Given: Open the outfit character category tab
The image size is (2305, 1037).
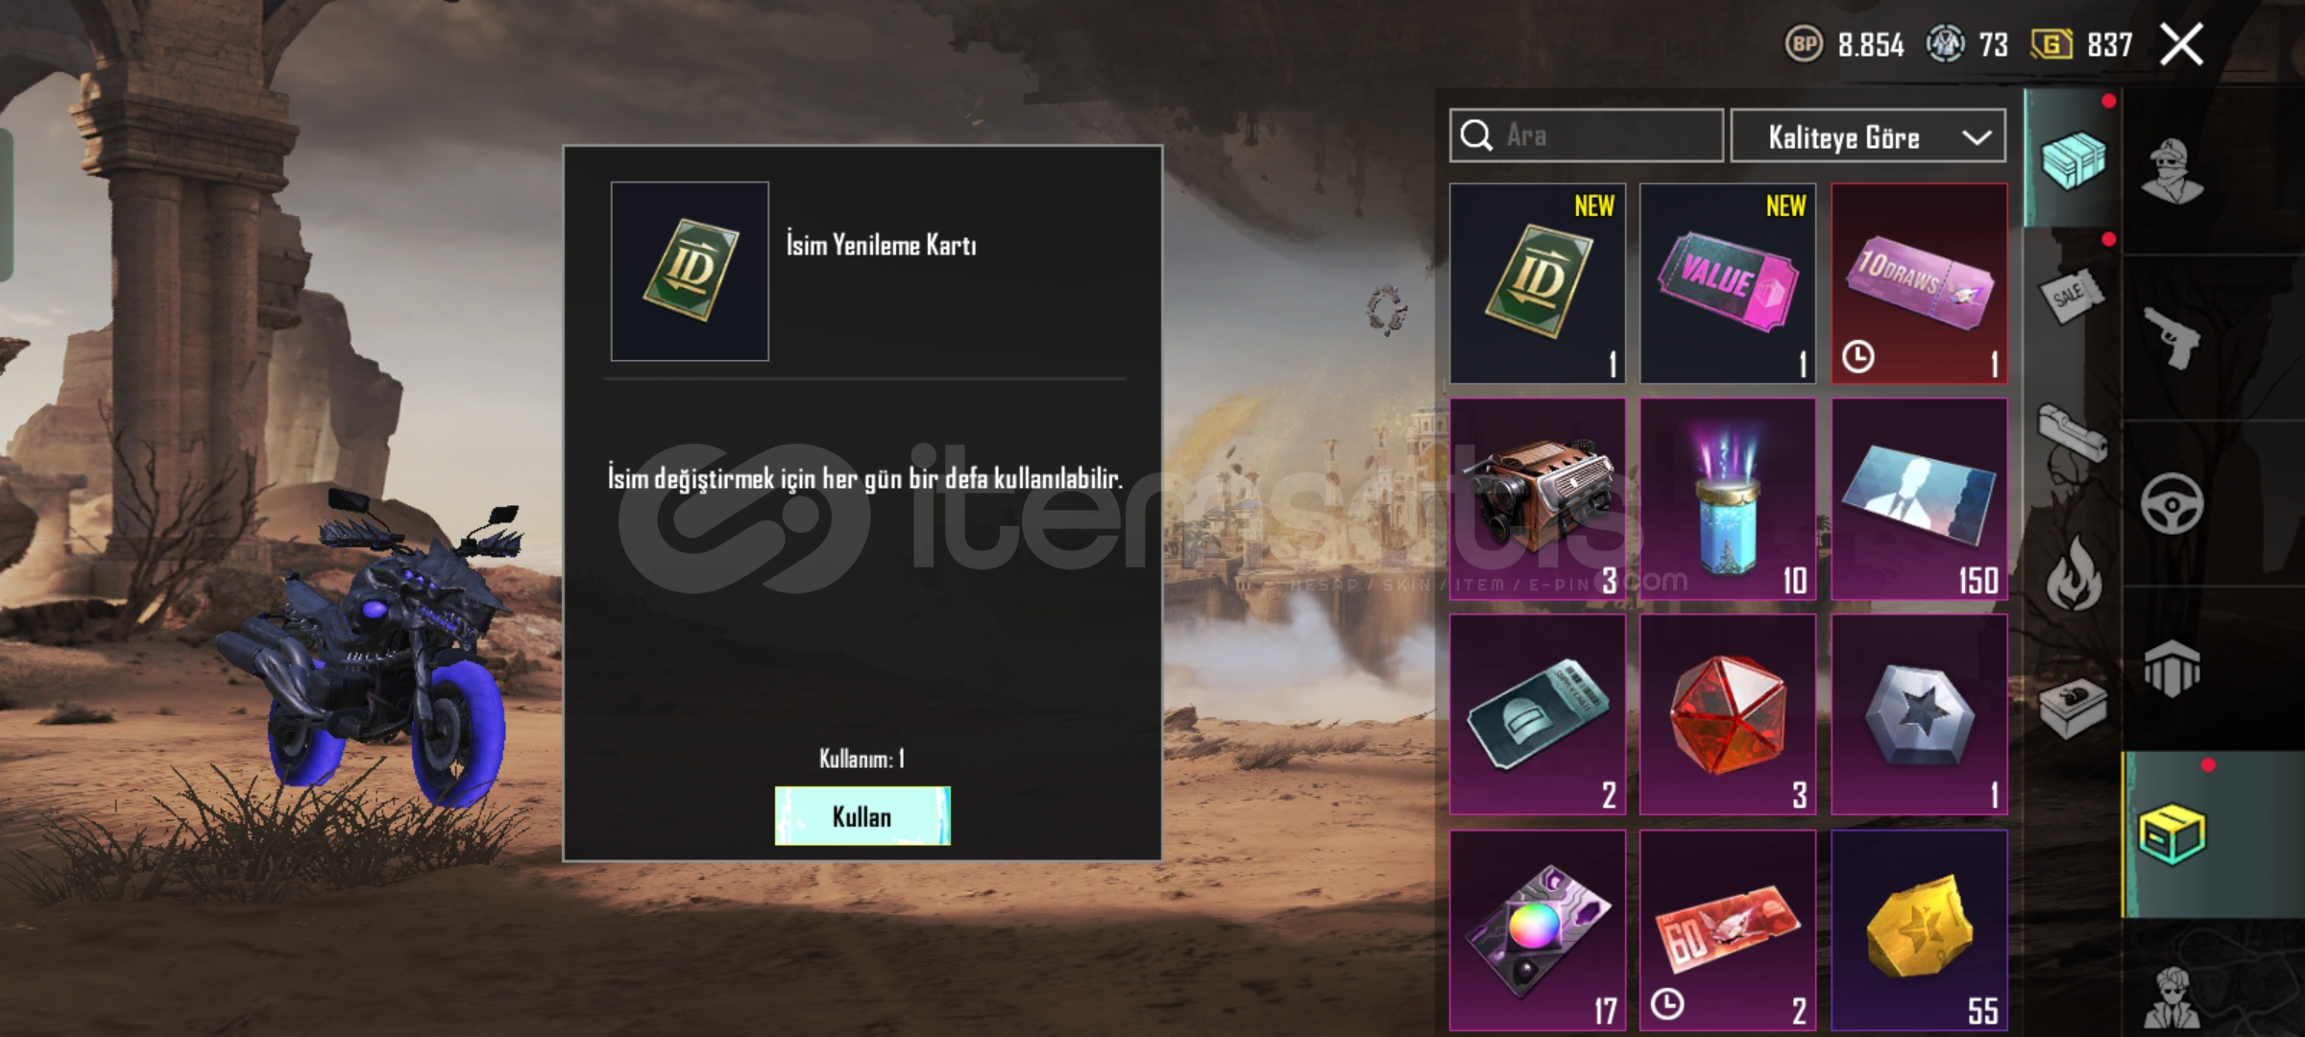Looking at the screenshot, I should click(x=2172, y=171).
